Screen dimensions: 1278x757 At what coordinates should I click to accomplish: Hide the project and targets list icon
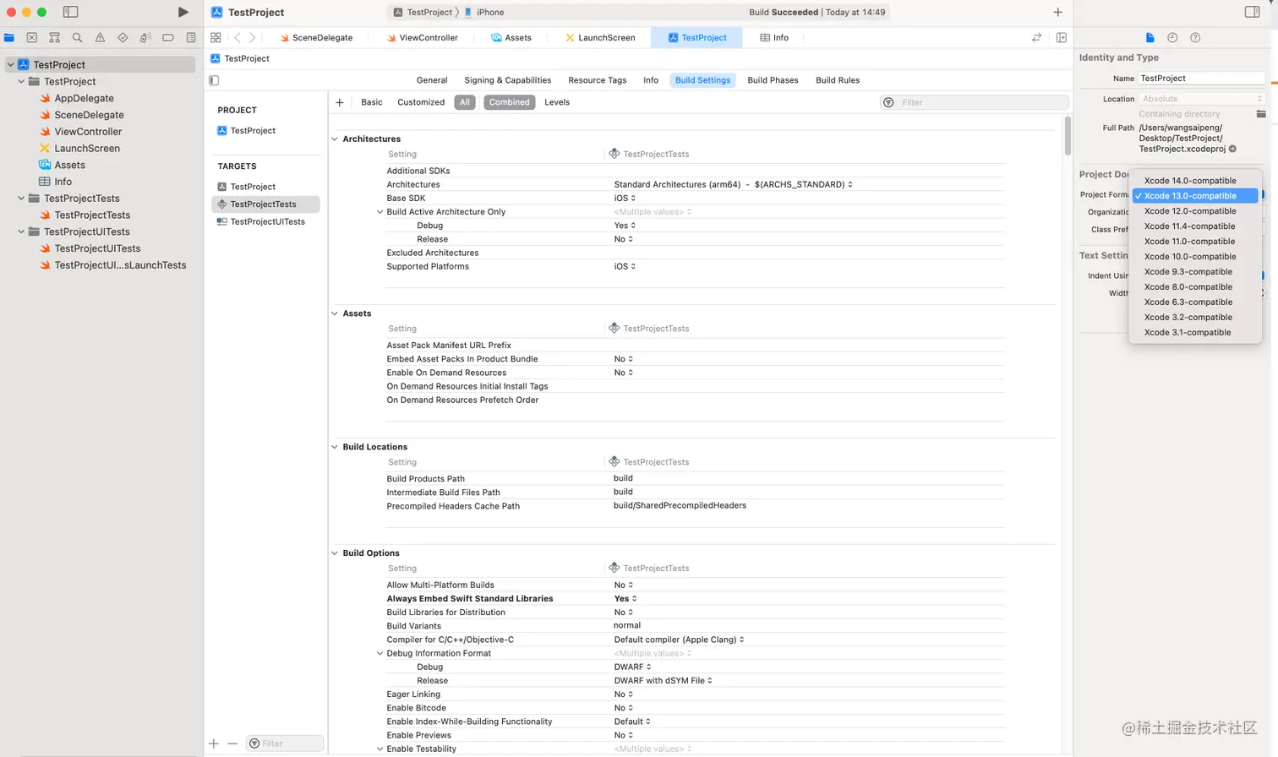coord(214,80)
